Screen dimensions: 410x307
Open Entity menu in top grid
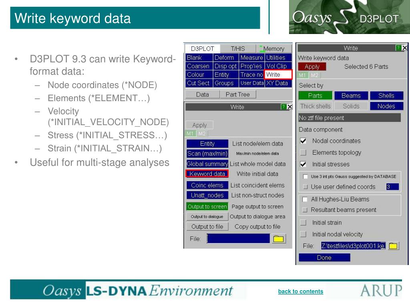pos(226,75)
